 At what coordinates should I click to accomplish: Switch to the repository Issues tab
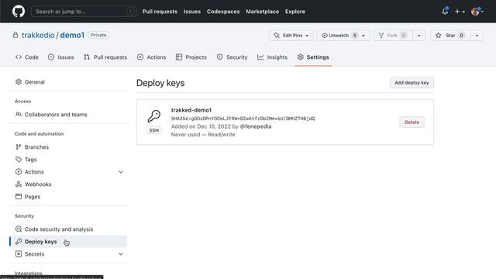60,57
